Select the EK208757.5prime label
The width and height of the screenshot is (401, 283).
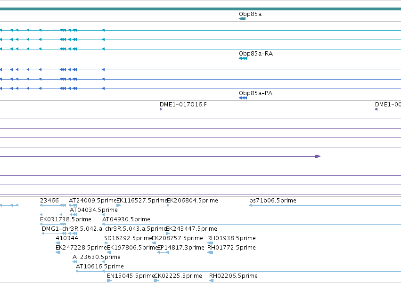pos(178,238)
